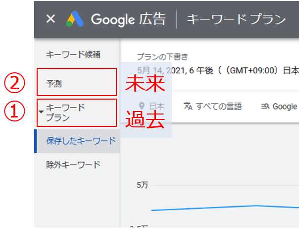299x229 pixels.
Task: Click the translate icon for languages
Action: [x=188, y=106]
